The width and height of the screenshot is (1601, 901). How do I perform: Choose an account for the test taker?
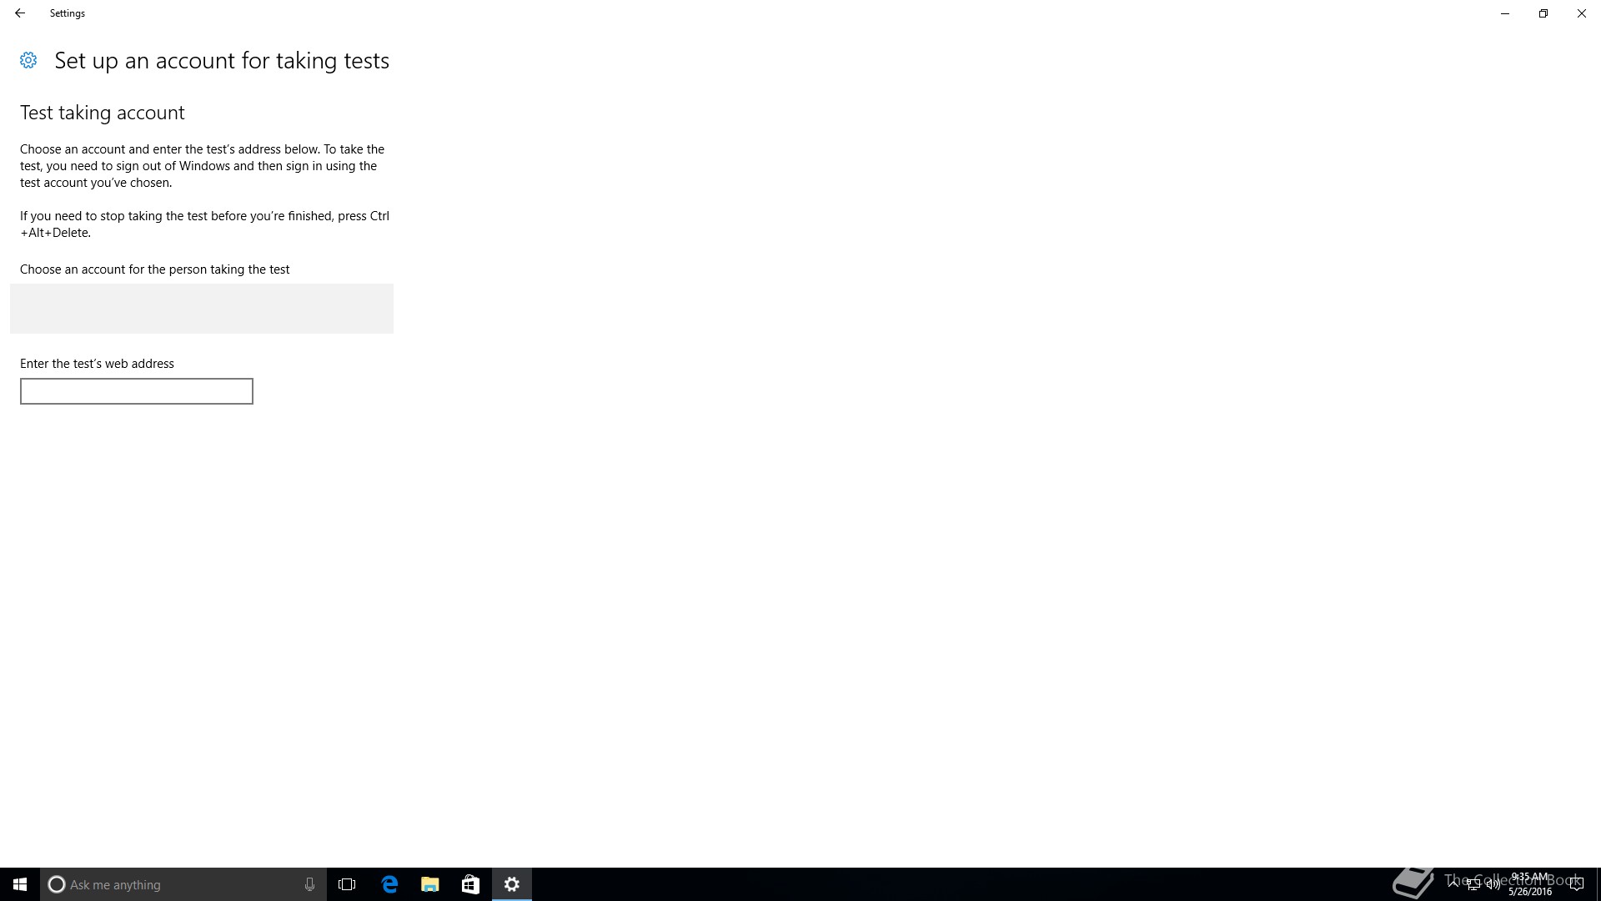pos(202,309)
